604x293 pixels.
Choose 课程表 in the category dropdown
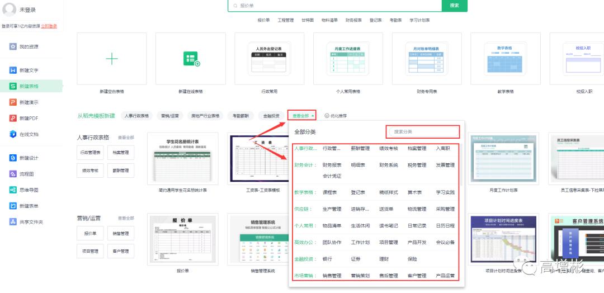point(330,192)
